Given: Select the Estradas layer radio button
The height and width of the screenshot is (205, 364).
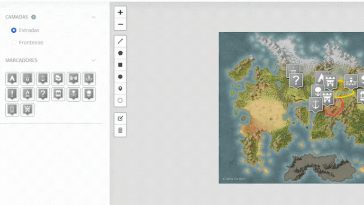Looking at the screenshot, I should 14,30.
